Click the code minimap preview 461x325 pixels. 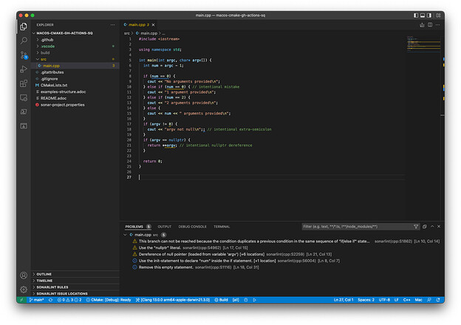423,44
